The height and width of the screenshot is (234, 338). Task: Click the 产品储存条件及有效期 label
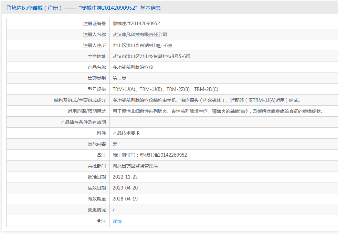point(83,122)
